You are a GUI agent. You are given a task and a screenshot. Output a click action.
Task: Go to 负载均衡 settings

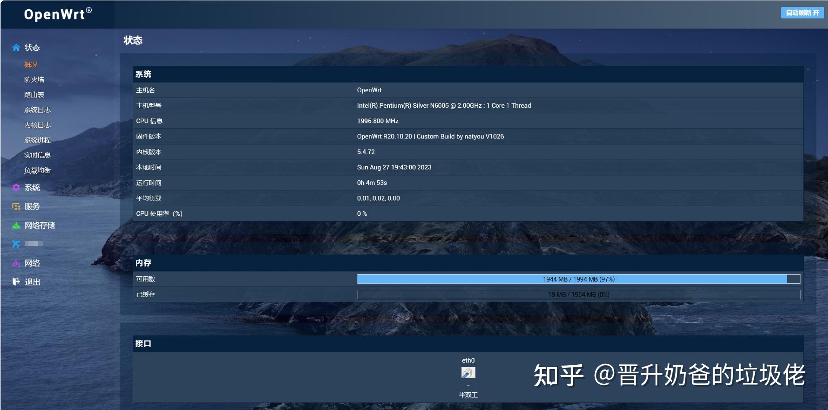[37, 170]
